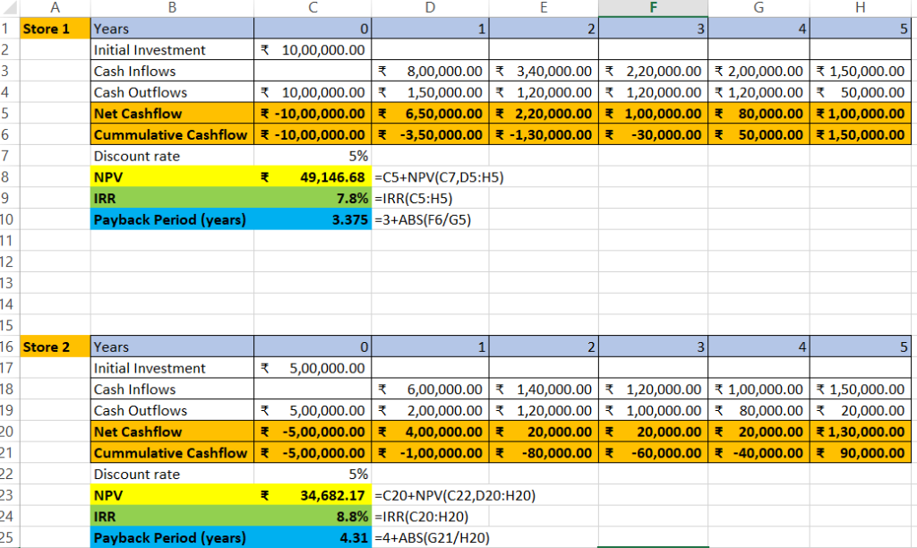Select the net cashflow cell showing 1,30,000.00
The image size is (917, 548).
coord(861,432)
